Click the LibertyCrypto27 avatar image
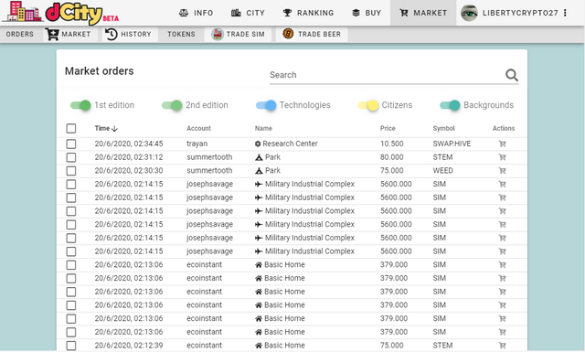This screenshot has height=352, width=585. tap(469, 13)
